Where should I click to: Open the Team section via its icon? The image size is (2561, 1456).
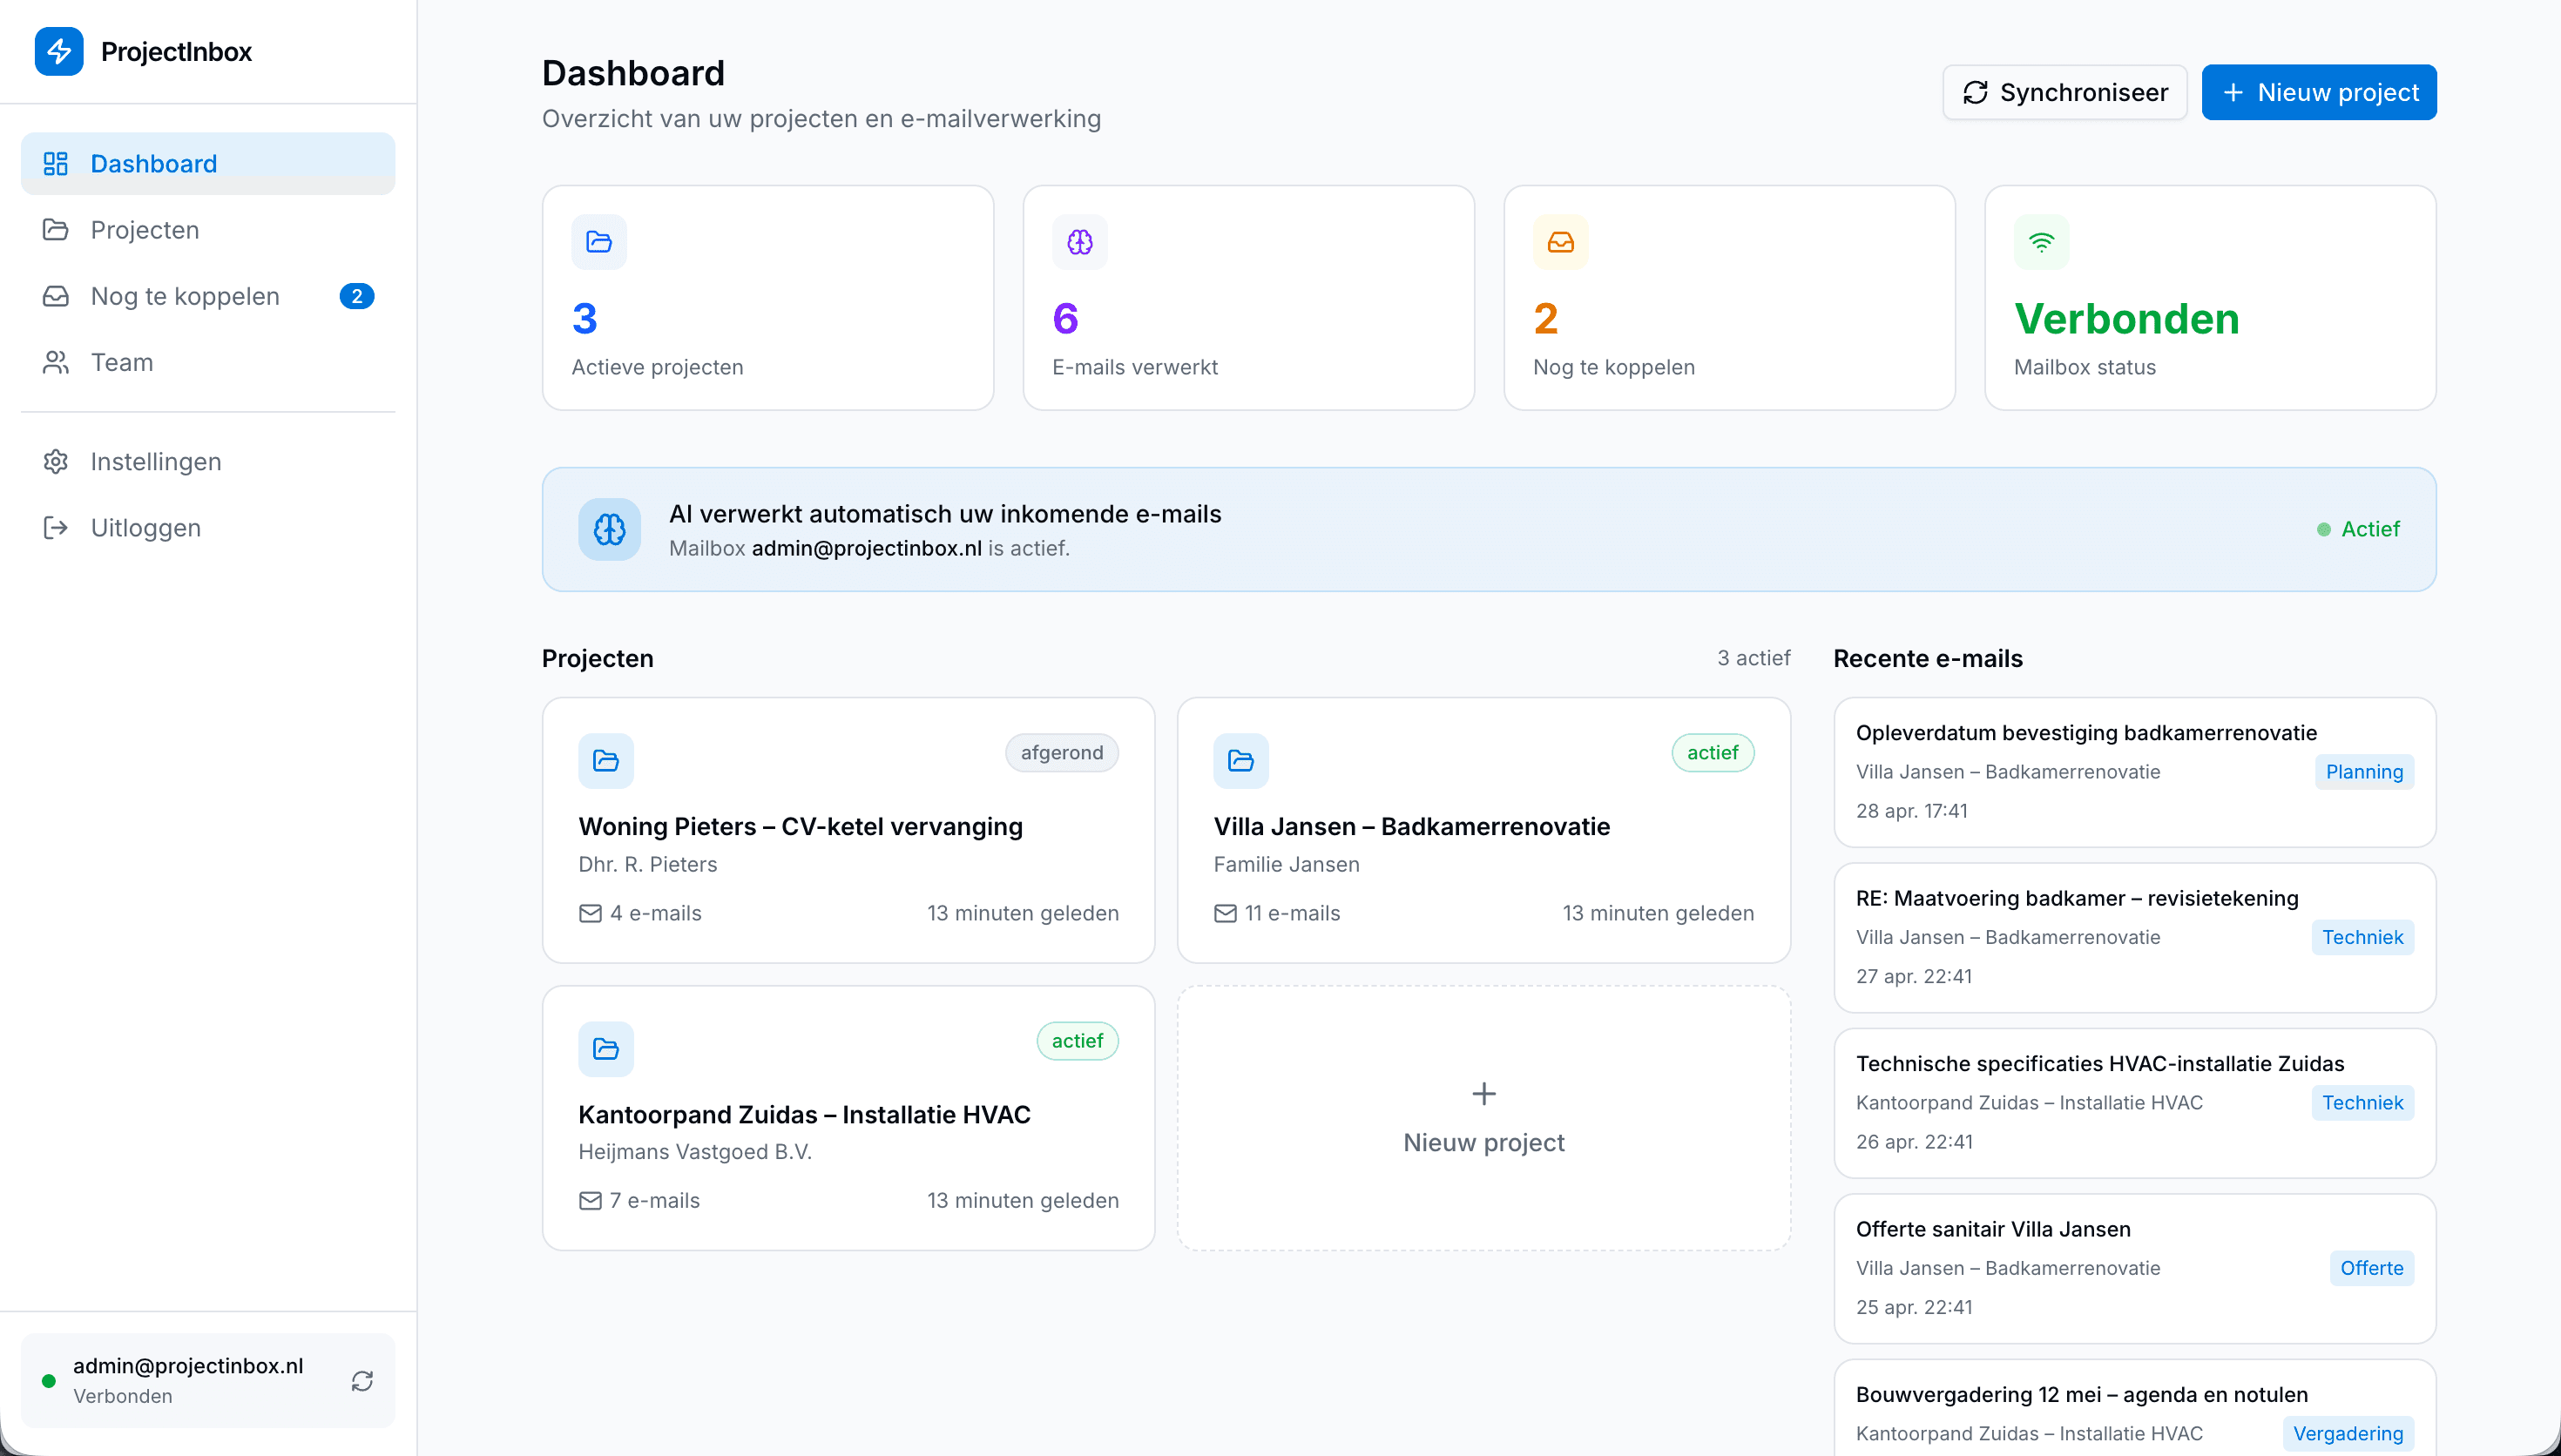(x=56, y=362)
